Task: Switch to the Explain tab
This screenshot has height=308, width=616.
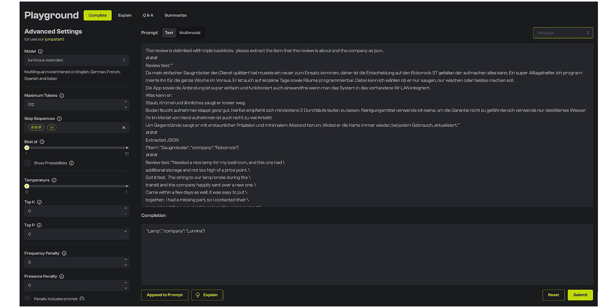Action: point(125,16)
